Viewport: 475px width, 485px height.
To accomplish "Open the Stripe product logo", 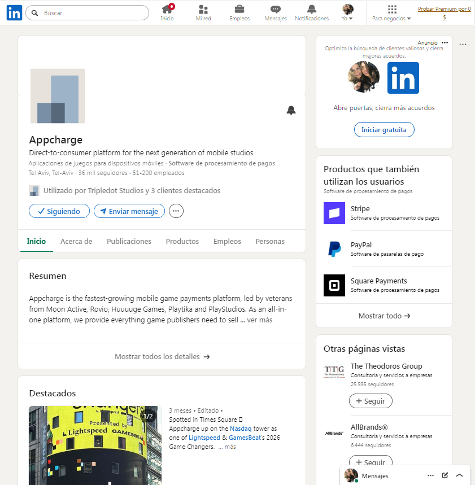I will (334, 213).
